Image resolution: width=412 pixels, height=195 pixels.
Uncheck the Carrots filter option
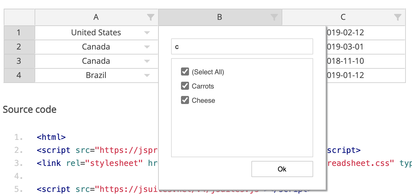pos(185,86)
